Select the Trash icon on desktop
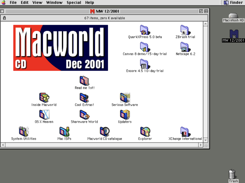This screenshot has height=183, width=245. [232, 174]
